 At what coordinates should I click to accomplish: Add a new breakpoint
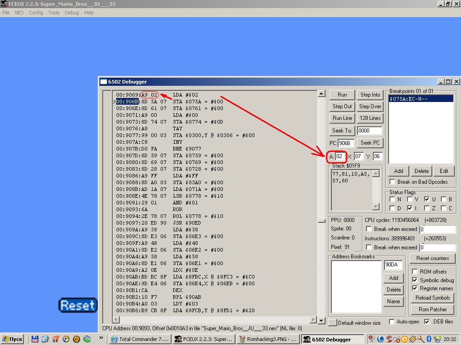click(399, 171)
